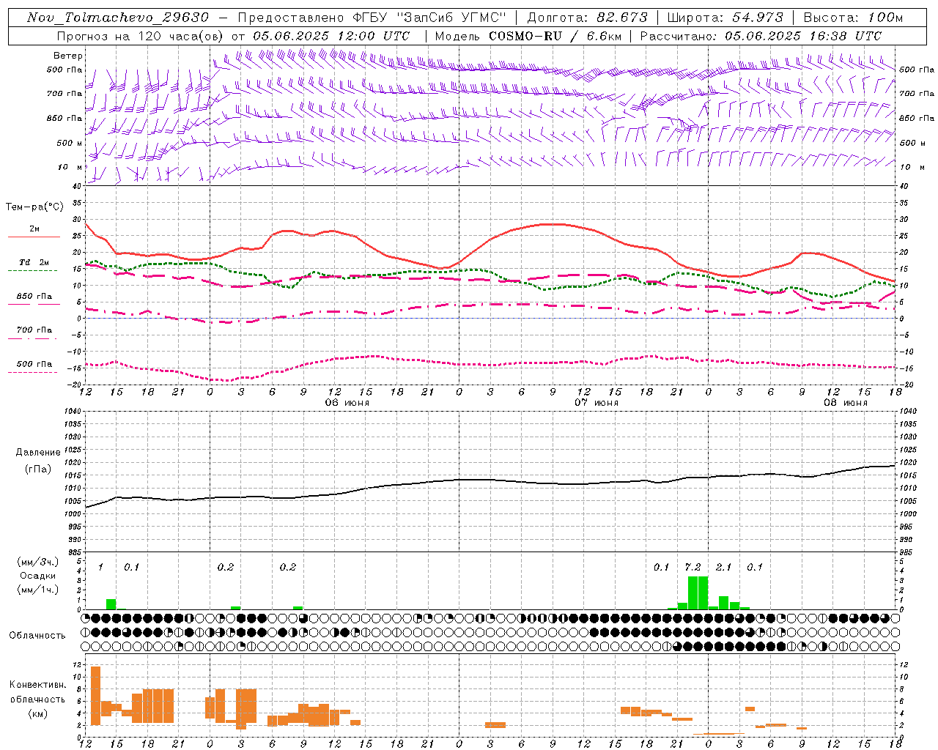Click the 500 гПа temperature legend entry
Viewport: 938px width, 750px height.
point(34,368)
